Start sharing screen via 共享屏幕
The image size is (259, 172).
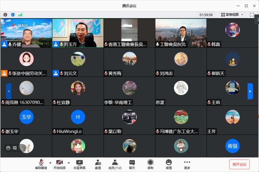click(79, 164)
